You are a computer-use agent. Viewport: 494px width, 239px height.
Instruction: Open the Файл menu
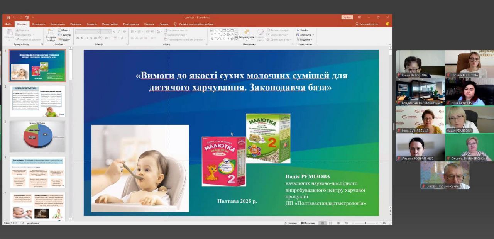[x=8, y=24]
